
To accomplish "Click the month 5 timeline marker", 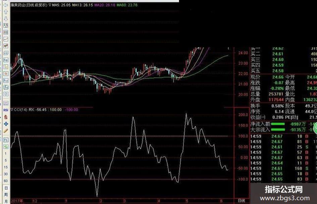I will [x=187, y=201].
